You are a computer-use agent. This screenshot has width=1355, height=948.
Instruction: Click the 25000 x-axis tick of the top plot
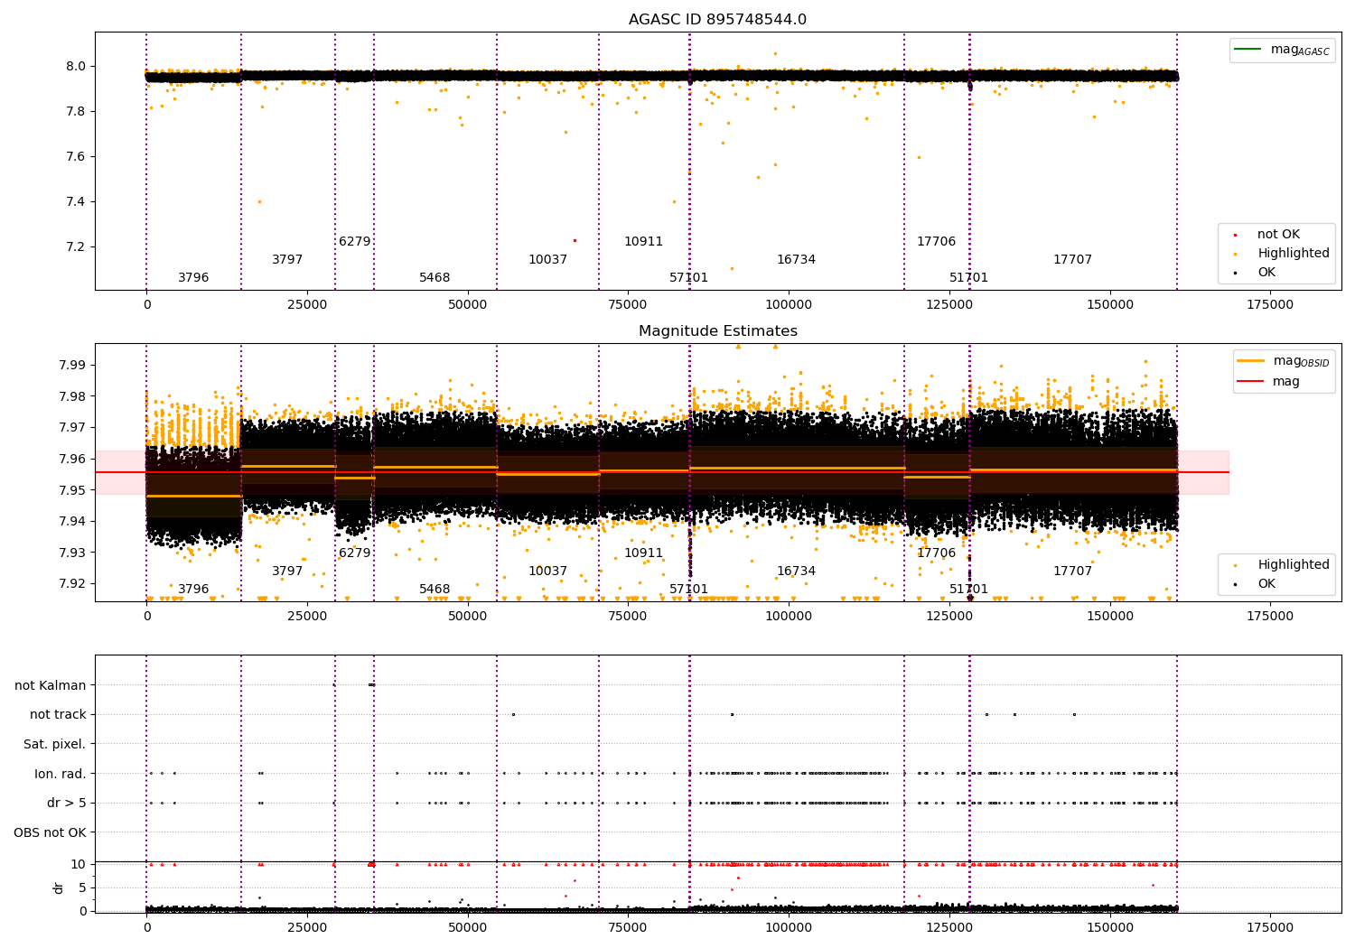pos(307,305)
